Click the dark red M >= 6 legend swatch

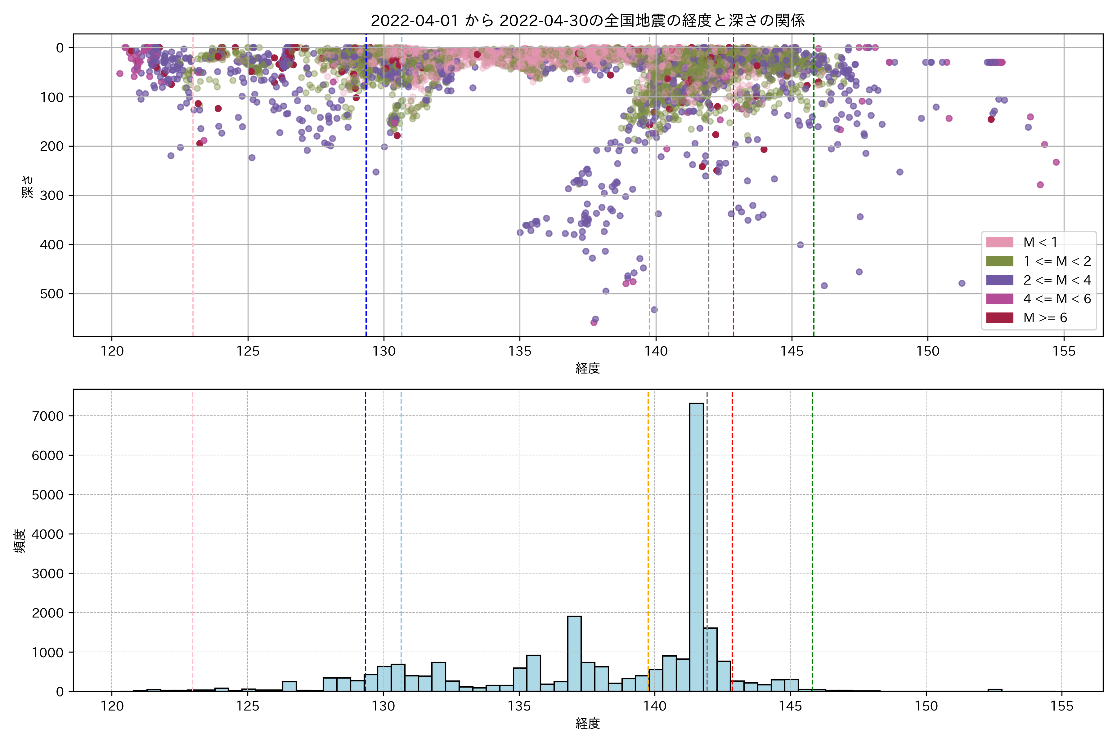(x=999, y=317)
